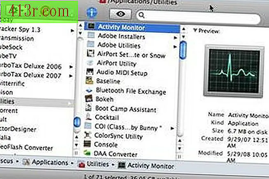Expand the TurboTax Deluxe 2006 folder arrow

tap(71, 67)
